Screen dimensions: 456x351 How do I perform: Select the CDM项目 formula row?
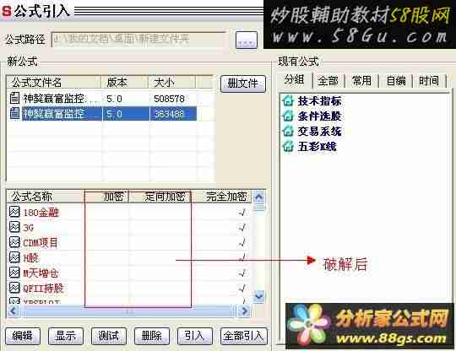129,242
